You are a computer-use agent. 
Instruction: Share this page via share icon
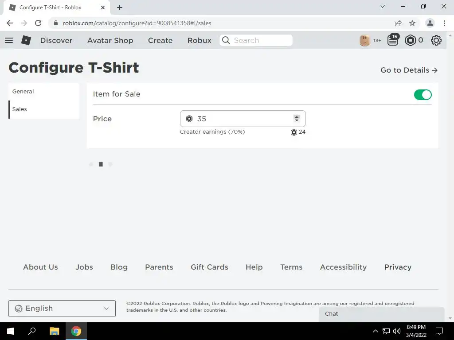click(398, 23)
